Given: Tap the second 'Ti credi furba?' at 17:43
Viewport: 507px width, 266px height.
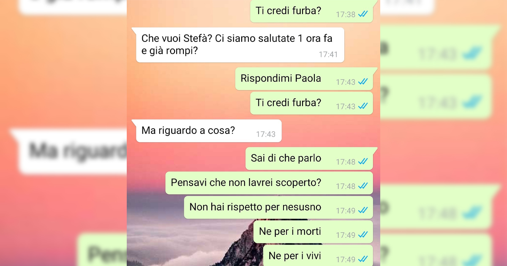Looking at the screenshot, I should tap(311, 103).
